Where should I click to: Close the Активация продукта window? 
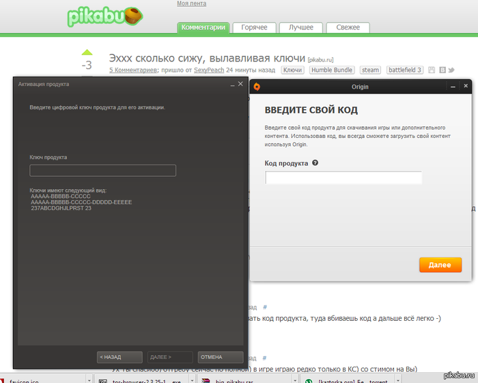[240, 84]
